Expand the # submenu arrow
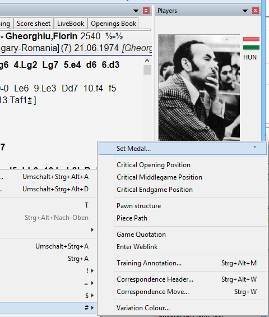 click(x=92, y=307)
